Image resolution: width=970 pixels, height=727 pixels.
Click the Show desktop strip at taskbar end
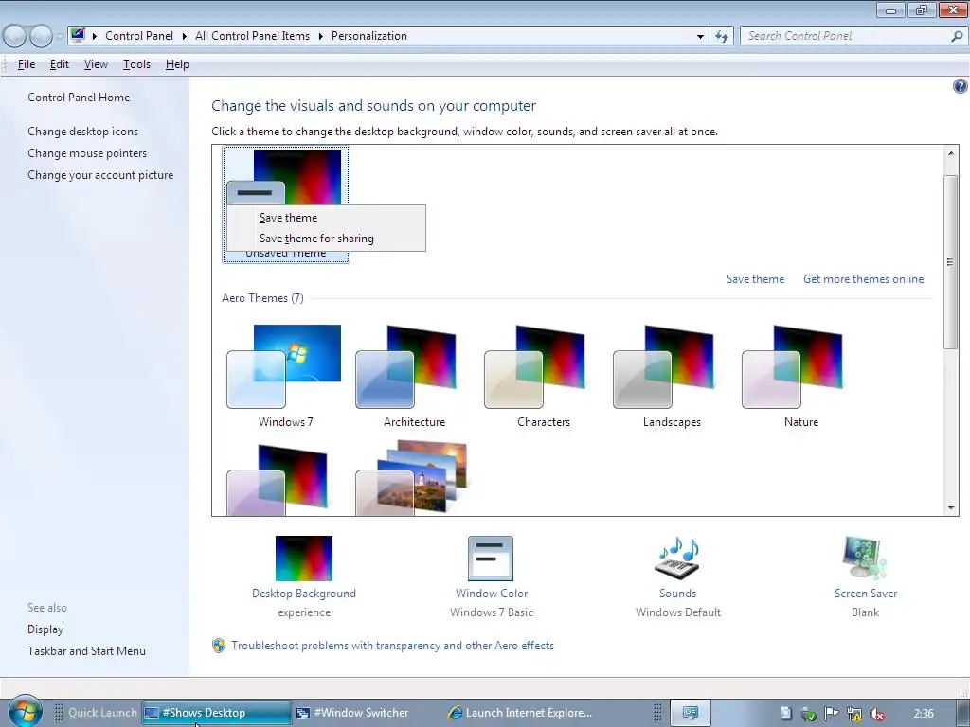point(962,713)
